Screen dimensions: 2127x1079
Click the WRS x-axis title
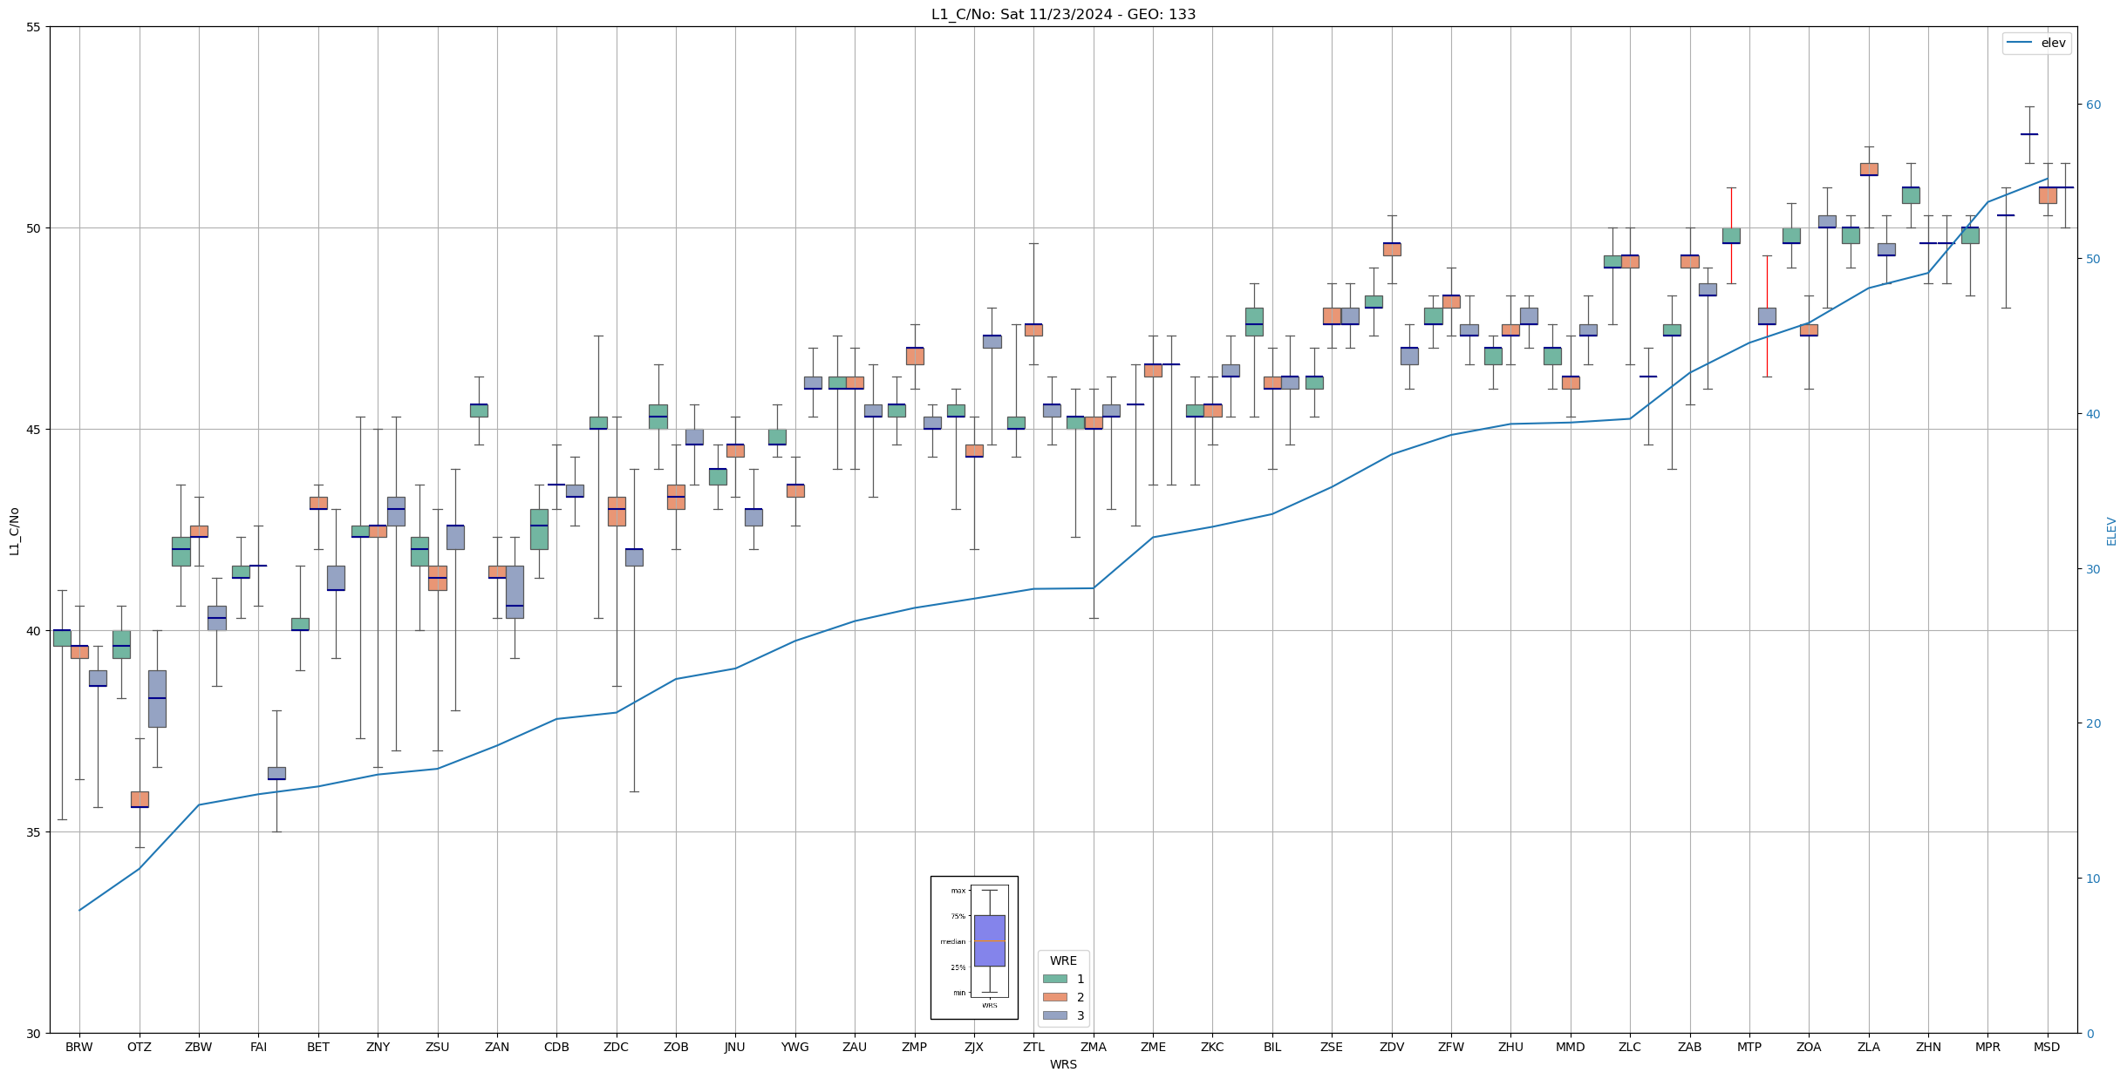1063,1064
